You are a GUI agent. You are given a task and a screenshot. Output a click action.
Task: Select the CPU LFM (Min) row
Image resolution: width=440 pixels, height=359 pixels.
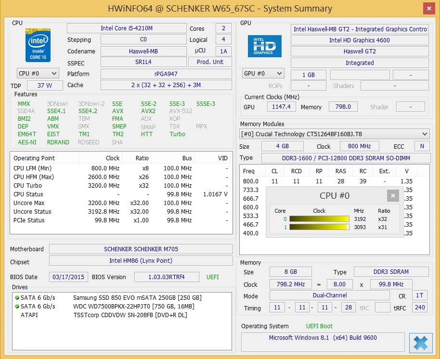point(121,168)
